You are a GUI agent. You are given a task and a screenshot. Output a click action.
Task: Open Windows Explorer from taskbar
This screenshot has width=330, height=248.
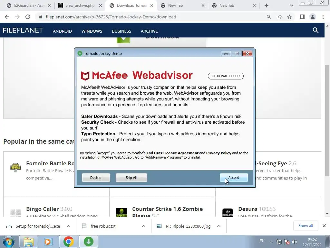point(29,242)
